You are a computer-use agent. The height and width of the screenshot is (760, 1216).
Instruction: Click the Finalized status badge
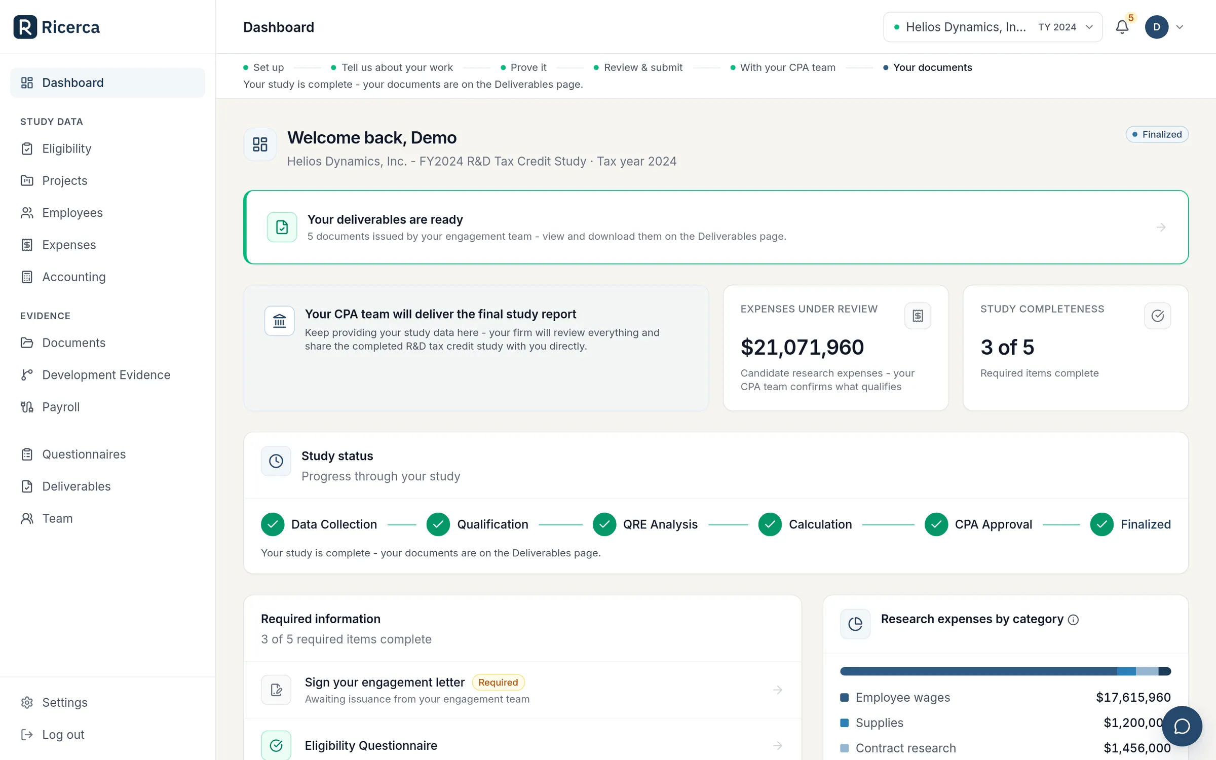1157,134
